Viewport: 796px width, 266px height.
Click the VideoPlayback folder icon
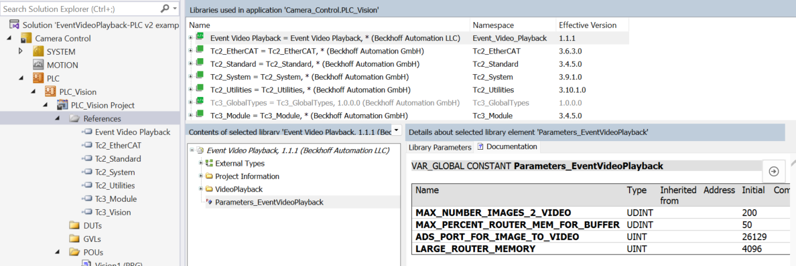tap(208, 190)
